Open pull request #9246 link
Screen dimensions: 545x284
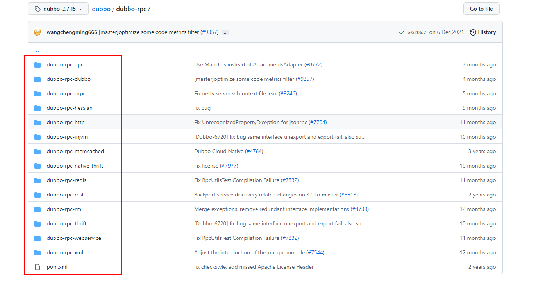point(288,93)
